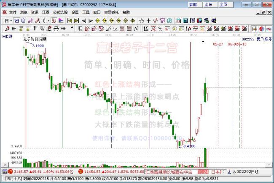Click the percent % tool icon
Screen dimensions: 274x183
click(160, 29)
